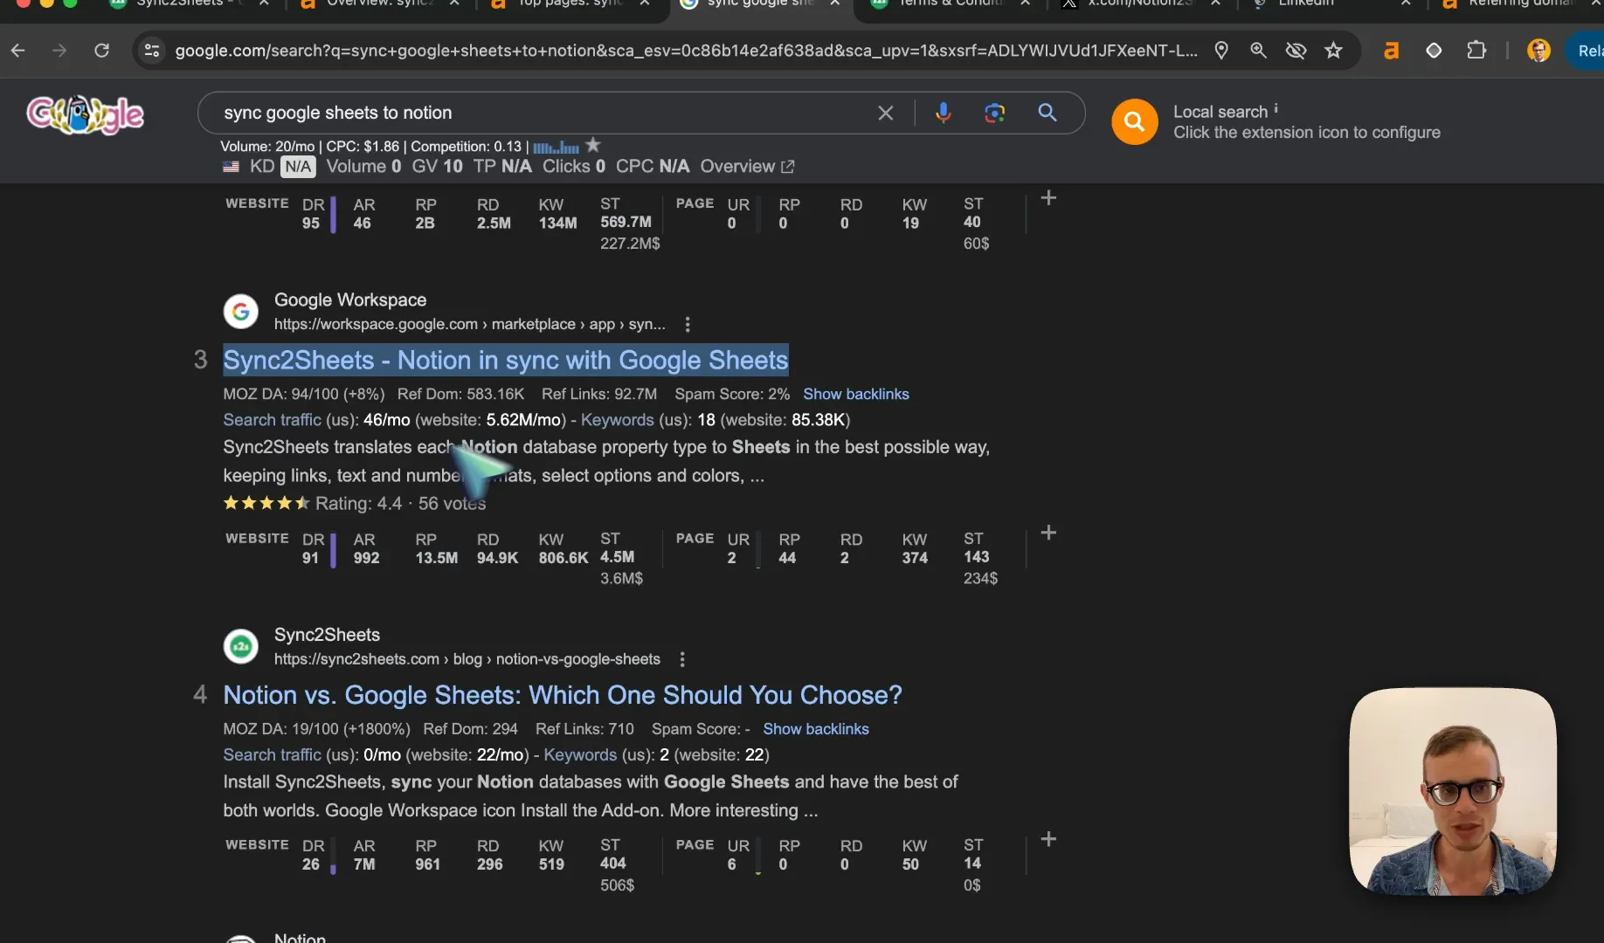The image size is (1604, 943).
Task: Expand metrics with plus beside Sync2Sheets Workspace result
Action: pos(1048,533)
